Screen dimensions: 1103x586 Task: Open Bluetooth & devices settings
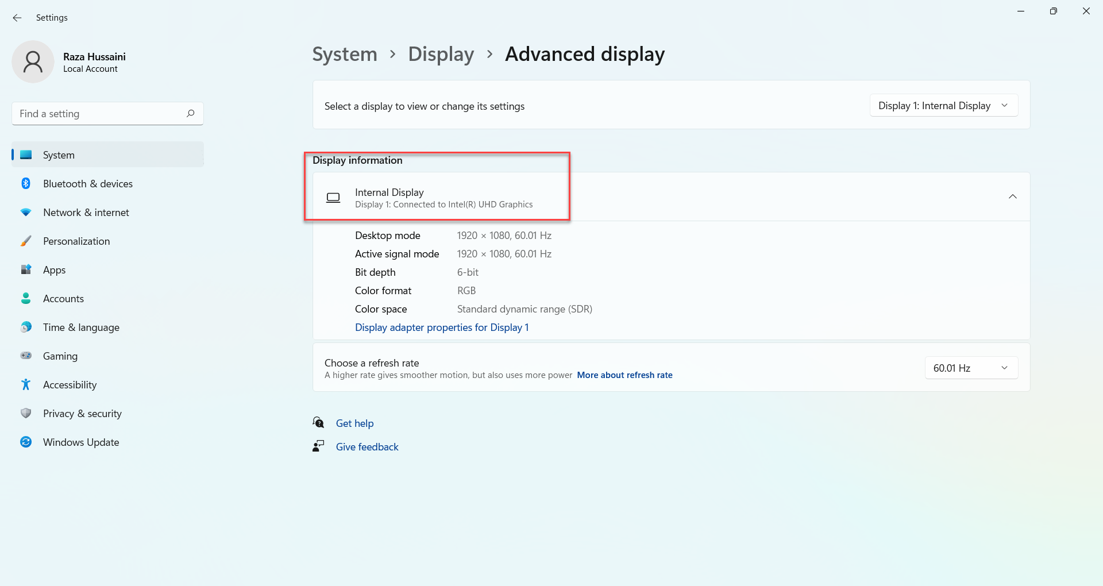(x=87, y=183)
